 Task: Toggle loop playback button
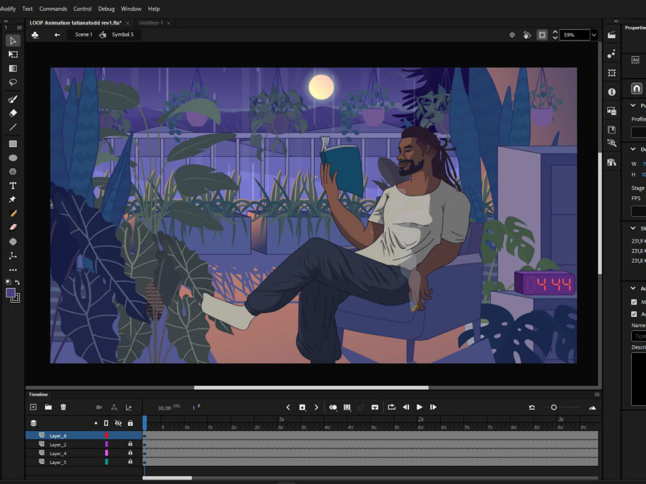[x=391, y=407]
